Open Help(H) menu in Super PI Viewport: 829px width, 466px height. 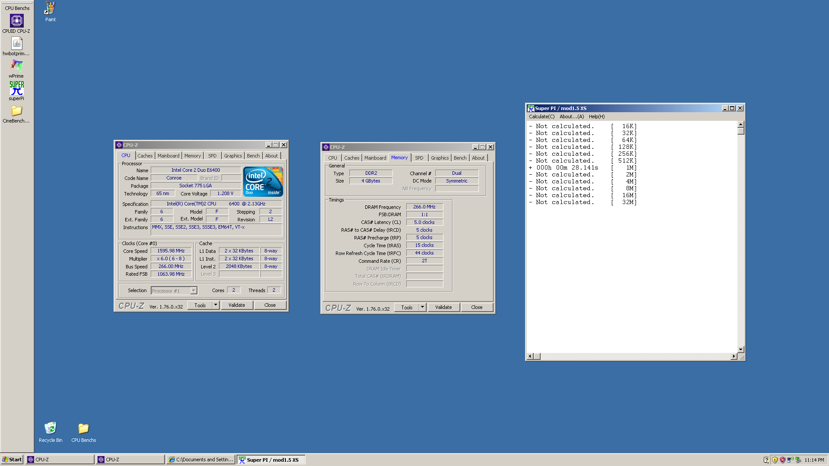[x=597, y=116]
